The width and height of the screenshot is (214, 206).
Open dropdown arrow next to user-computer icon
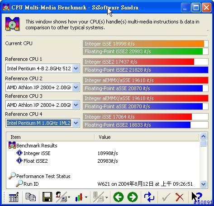point(69,197)
